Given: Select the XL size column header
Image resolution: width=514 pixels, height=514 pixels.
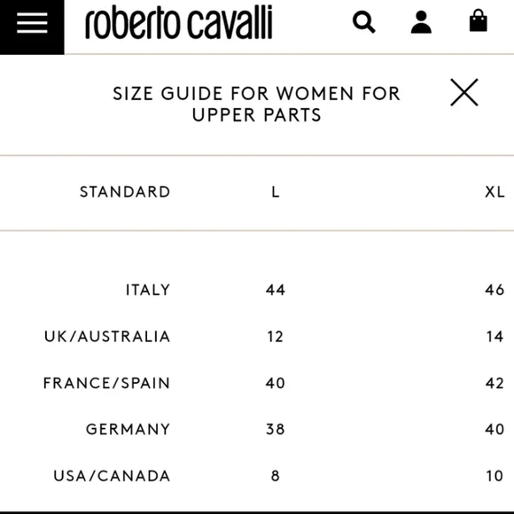Looking at the screenshot, I should (x=495, y=192).
